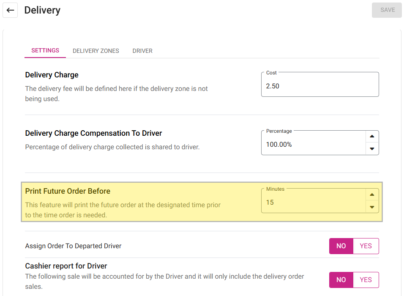Click the back arrow icon
Viewport: 404px width, 296px height.
(x=10, y=10)
